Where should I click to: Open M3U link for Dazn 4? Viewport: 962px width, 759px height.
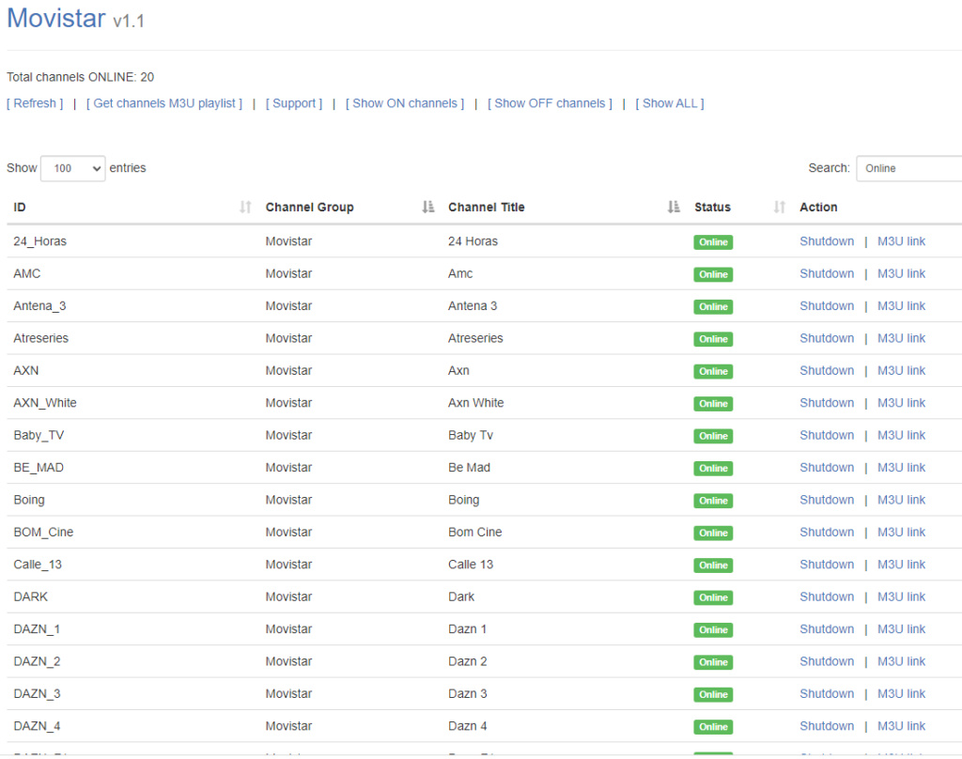(x=901, y=726)
